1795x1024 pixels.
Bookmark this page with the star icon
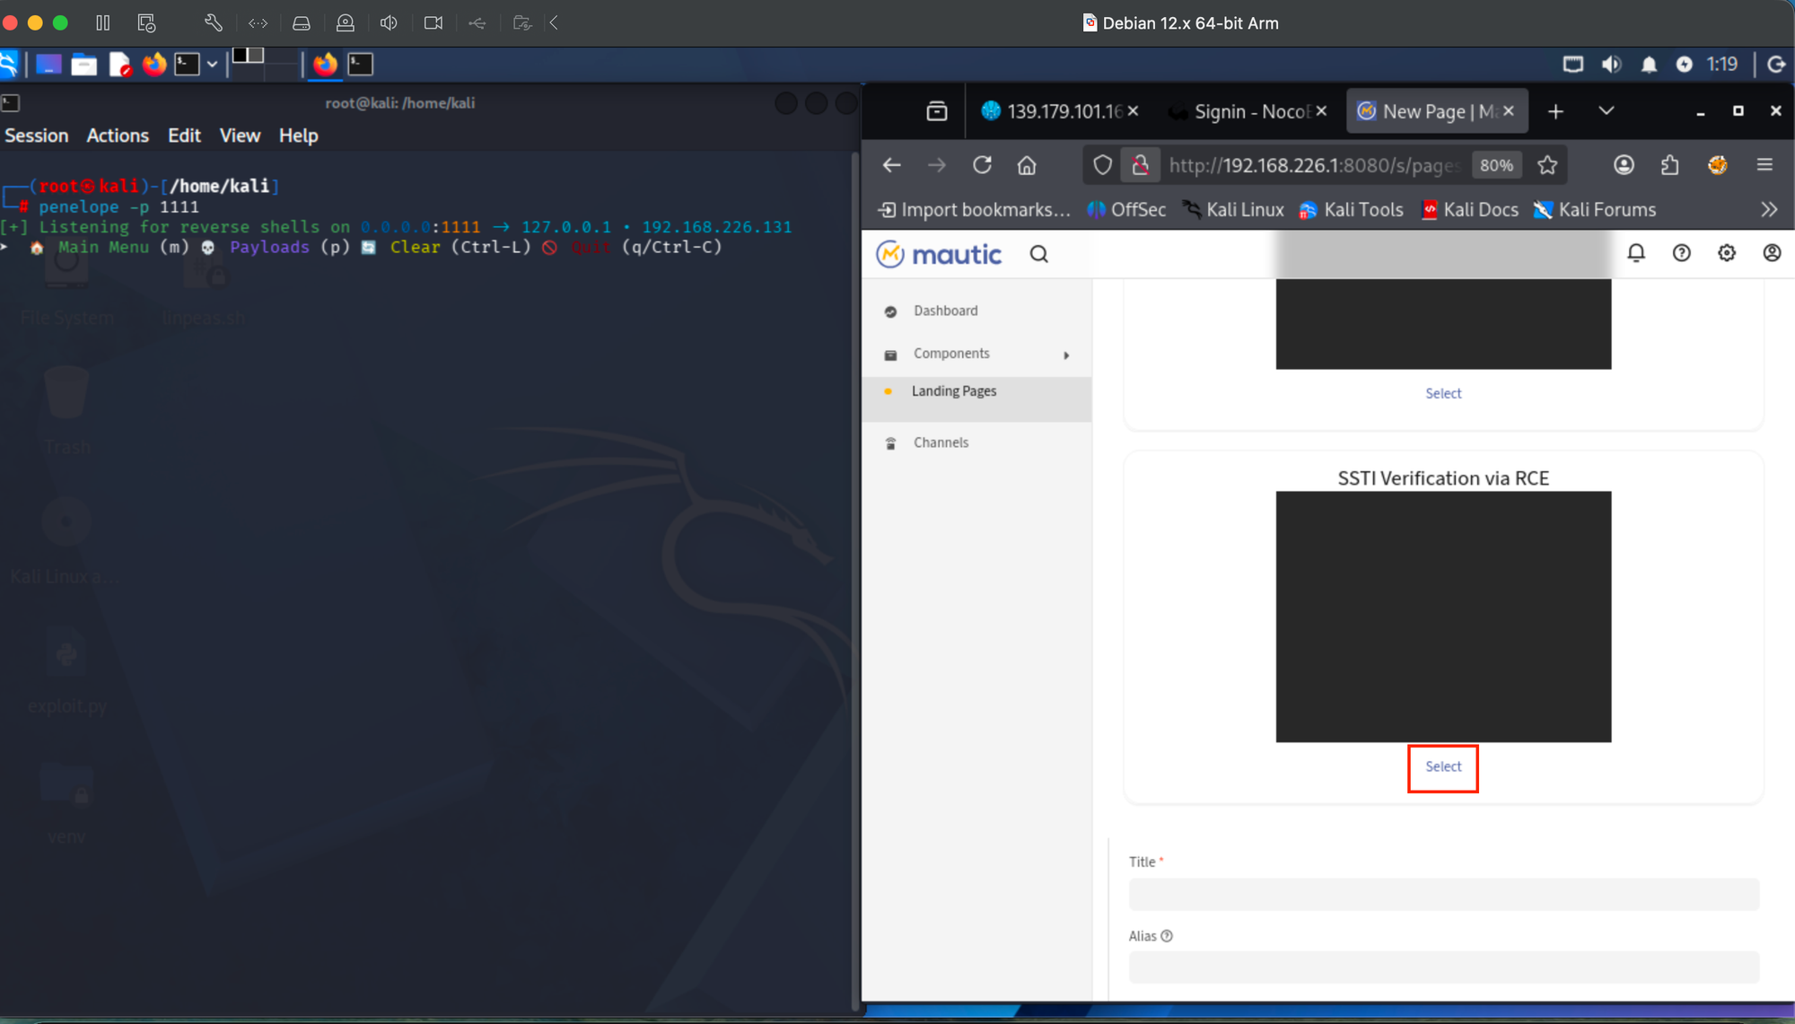[x=1547, y=165]
